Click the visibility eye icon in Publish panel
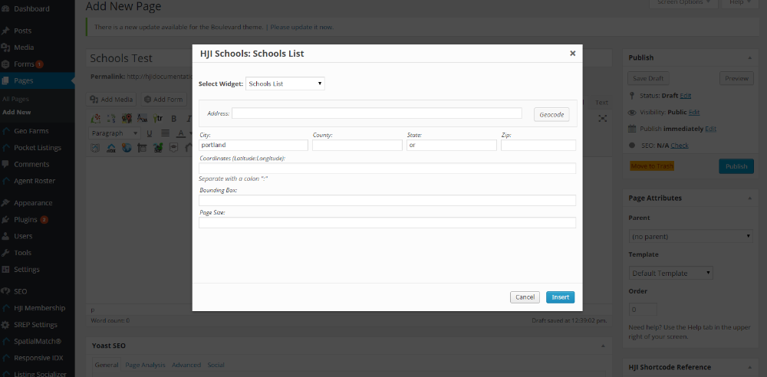This screenshot has width=767, height=377. (632, 113)
